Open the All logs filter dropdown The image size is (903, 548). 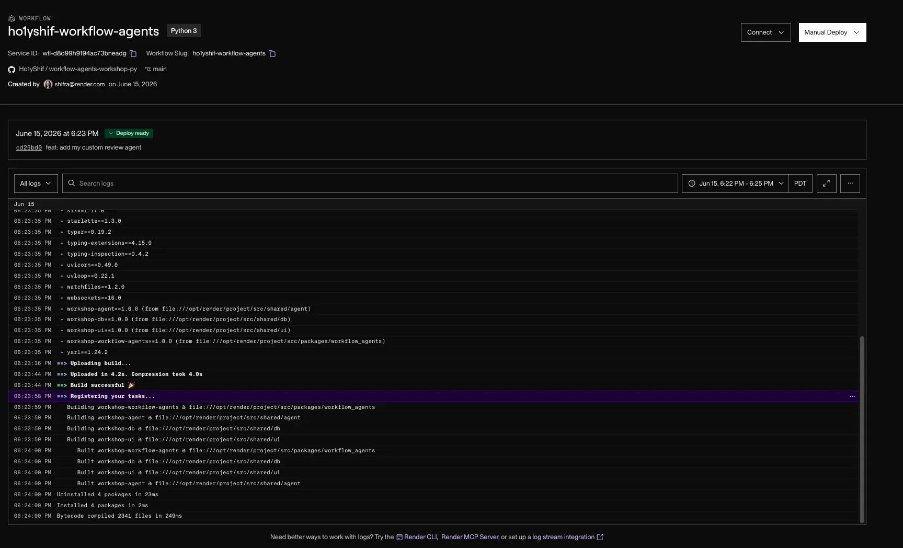[x=36, y=184]
